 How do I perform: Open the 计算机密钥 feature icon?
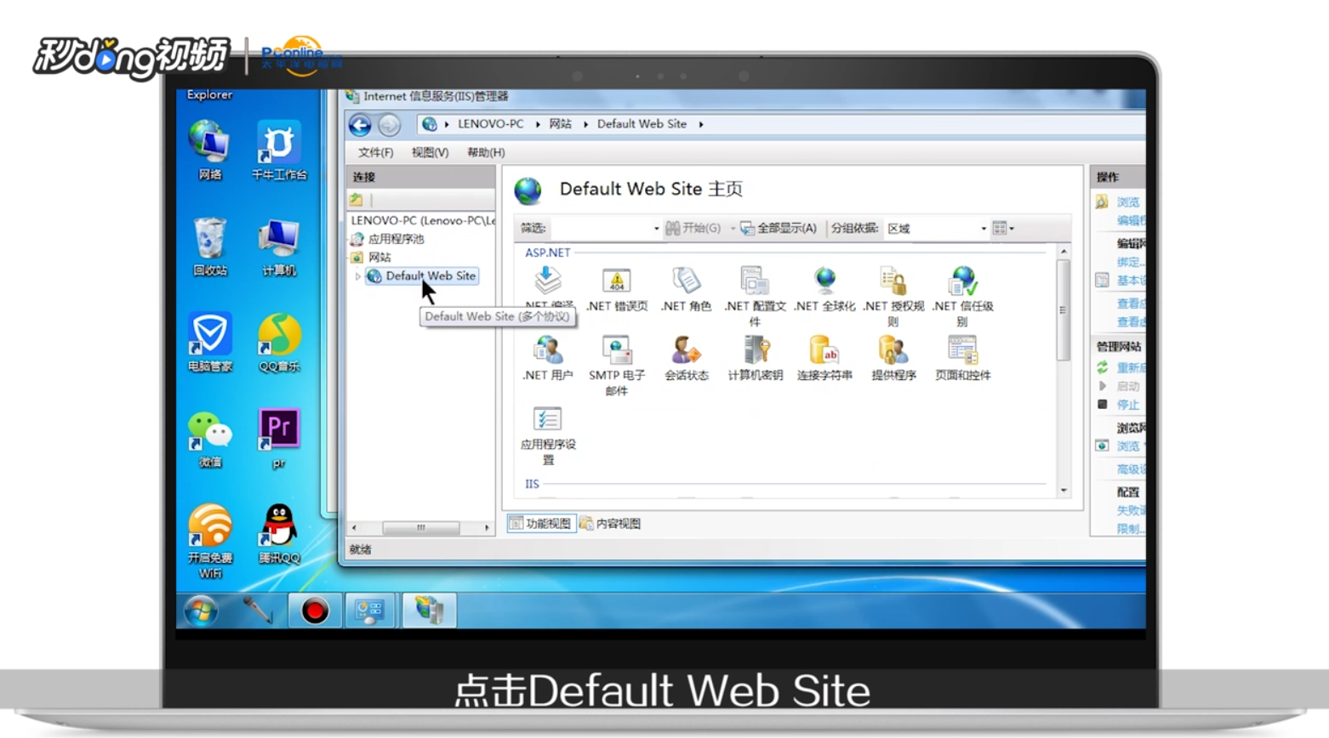click(755, 349)
